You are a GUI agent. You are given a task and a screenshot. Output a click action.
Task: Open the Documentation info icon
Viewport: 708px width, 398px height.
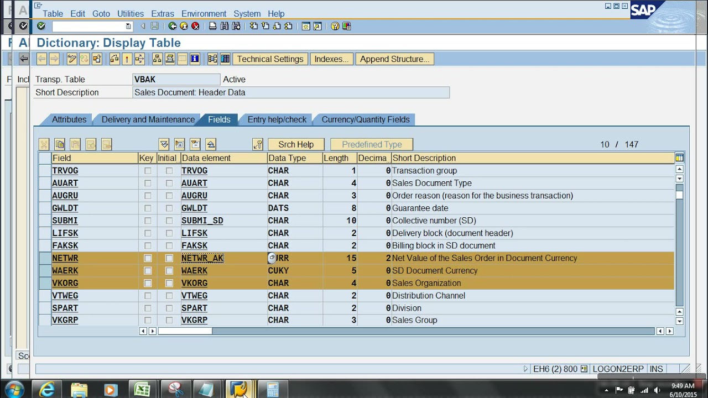pyautogui.click(x=195, y=59)
